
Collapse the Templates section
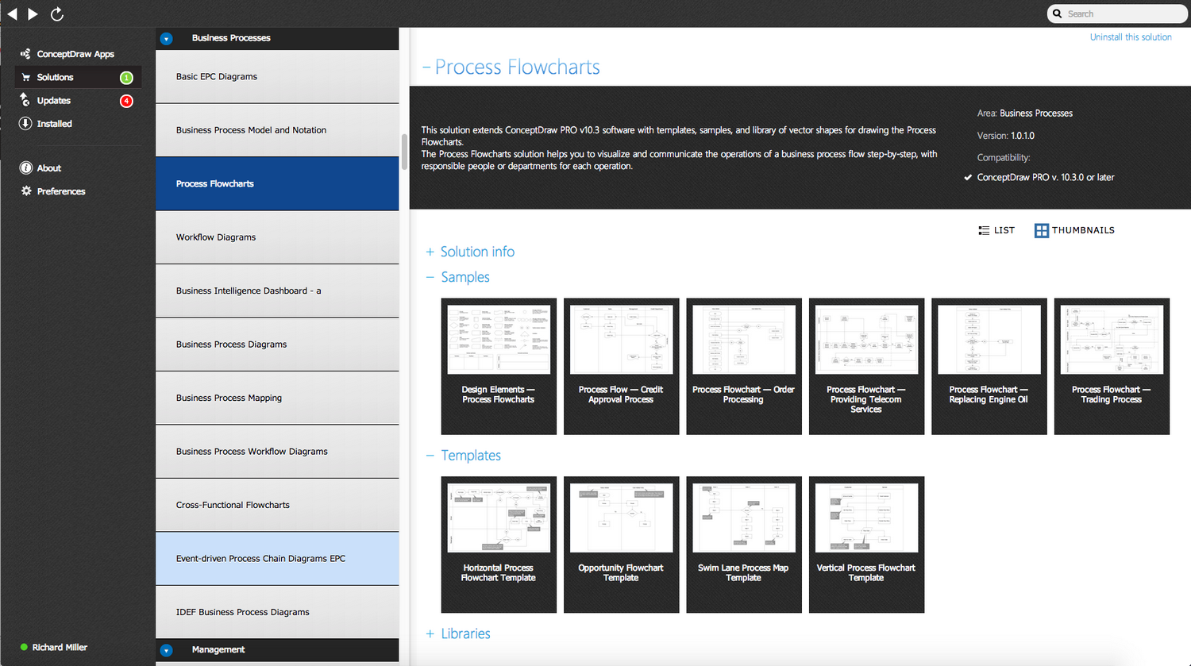pyautogui.click(x=430, y=456)
